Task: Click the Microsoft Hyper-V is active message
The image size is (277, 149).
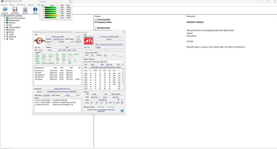Action: pos(216,47)
